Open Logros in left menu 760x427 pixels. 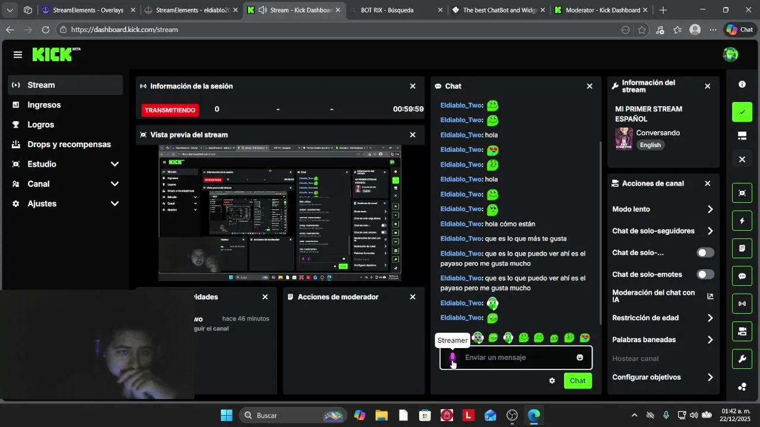pos(65,125)
